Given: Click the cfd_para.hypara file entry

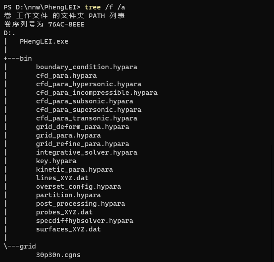Looking at the screenshot, I should pos(66,75).
